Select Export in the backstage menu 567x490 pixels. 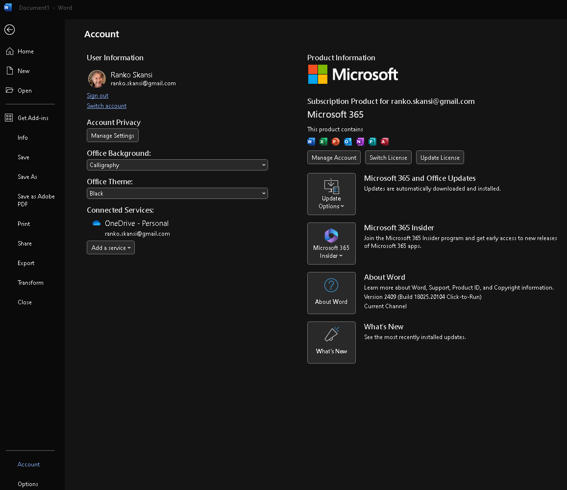[x=26, y=263]
